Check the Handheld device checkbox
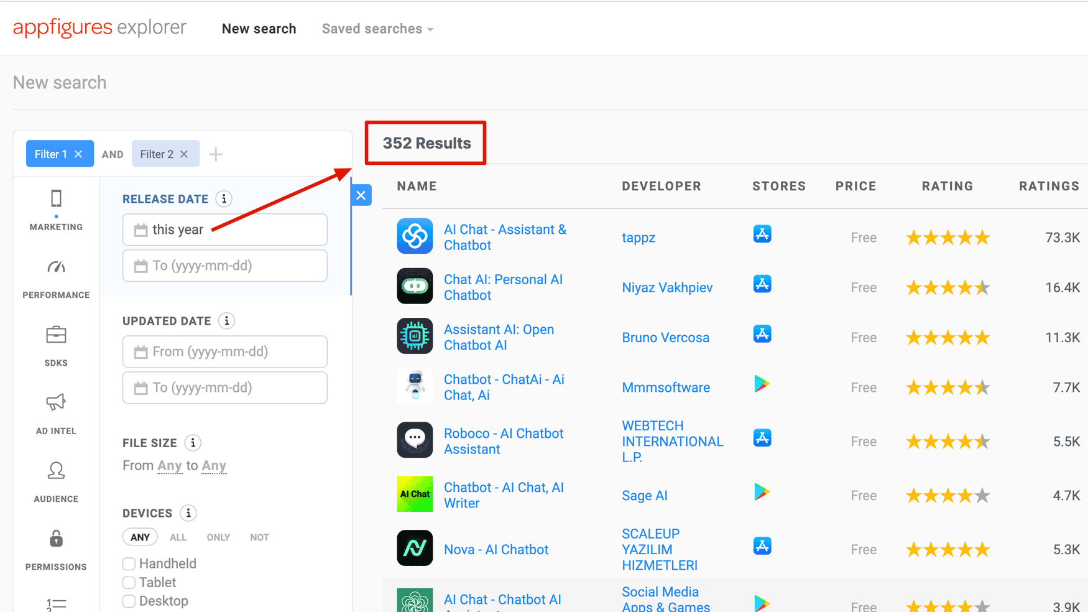 coord(129,563)
